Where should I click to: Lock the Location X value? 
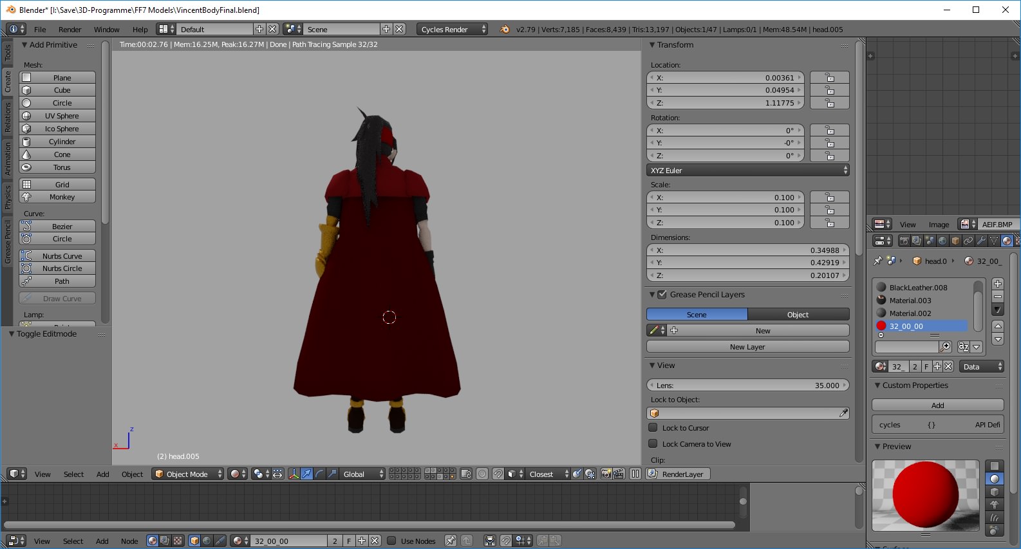coord(829,78)
